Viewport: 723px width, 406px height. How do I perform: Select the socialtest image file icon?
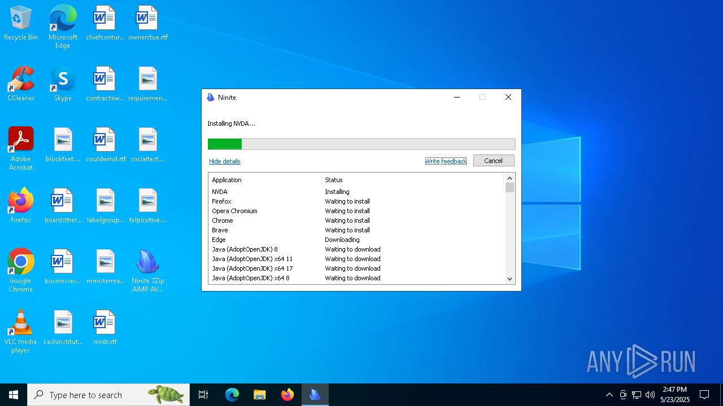click(x=147, y=145)
